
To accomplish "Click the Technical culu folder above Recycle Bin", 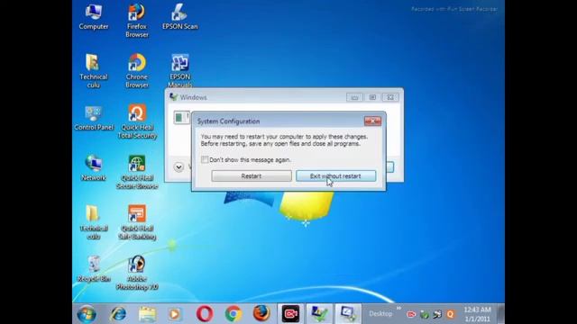I will (x=94, y=222).
